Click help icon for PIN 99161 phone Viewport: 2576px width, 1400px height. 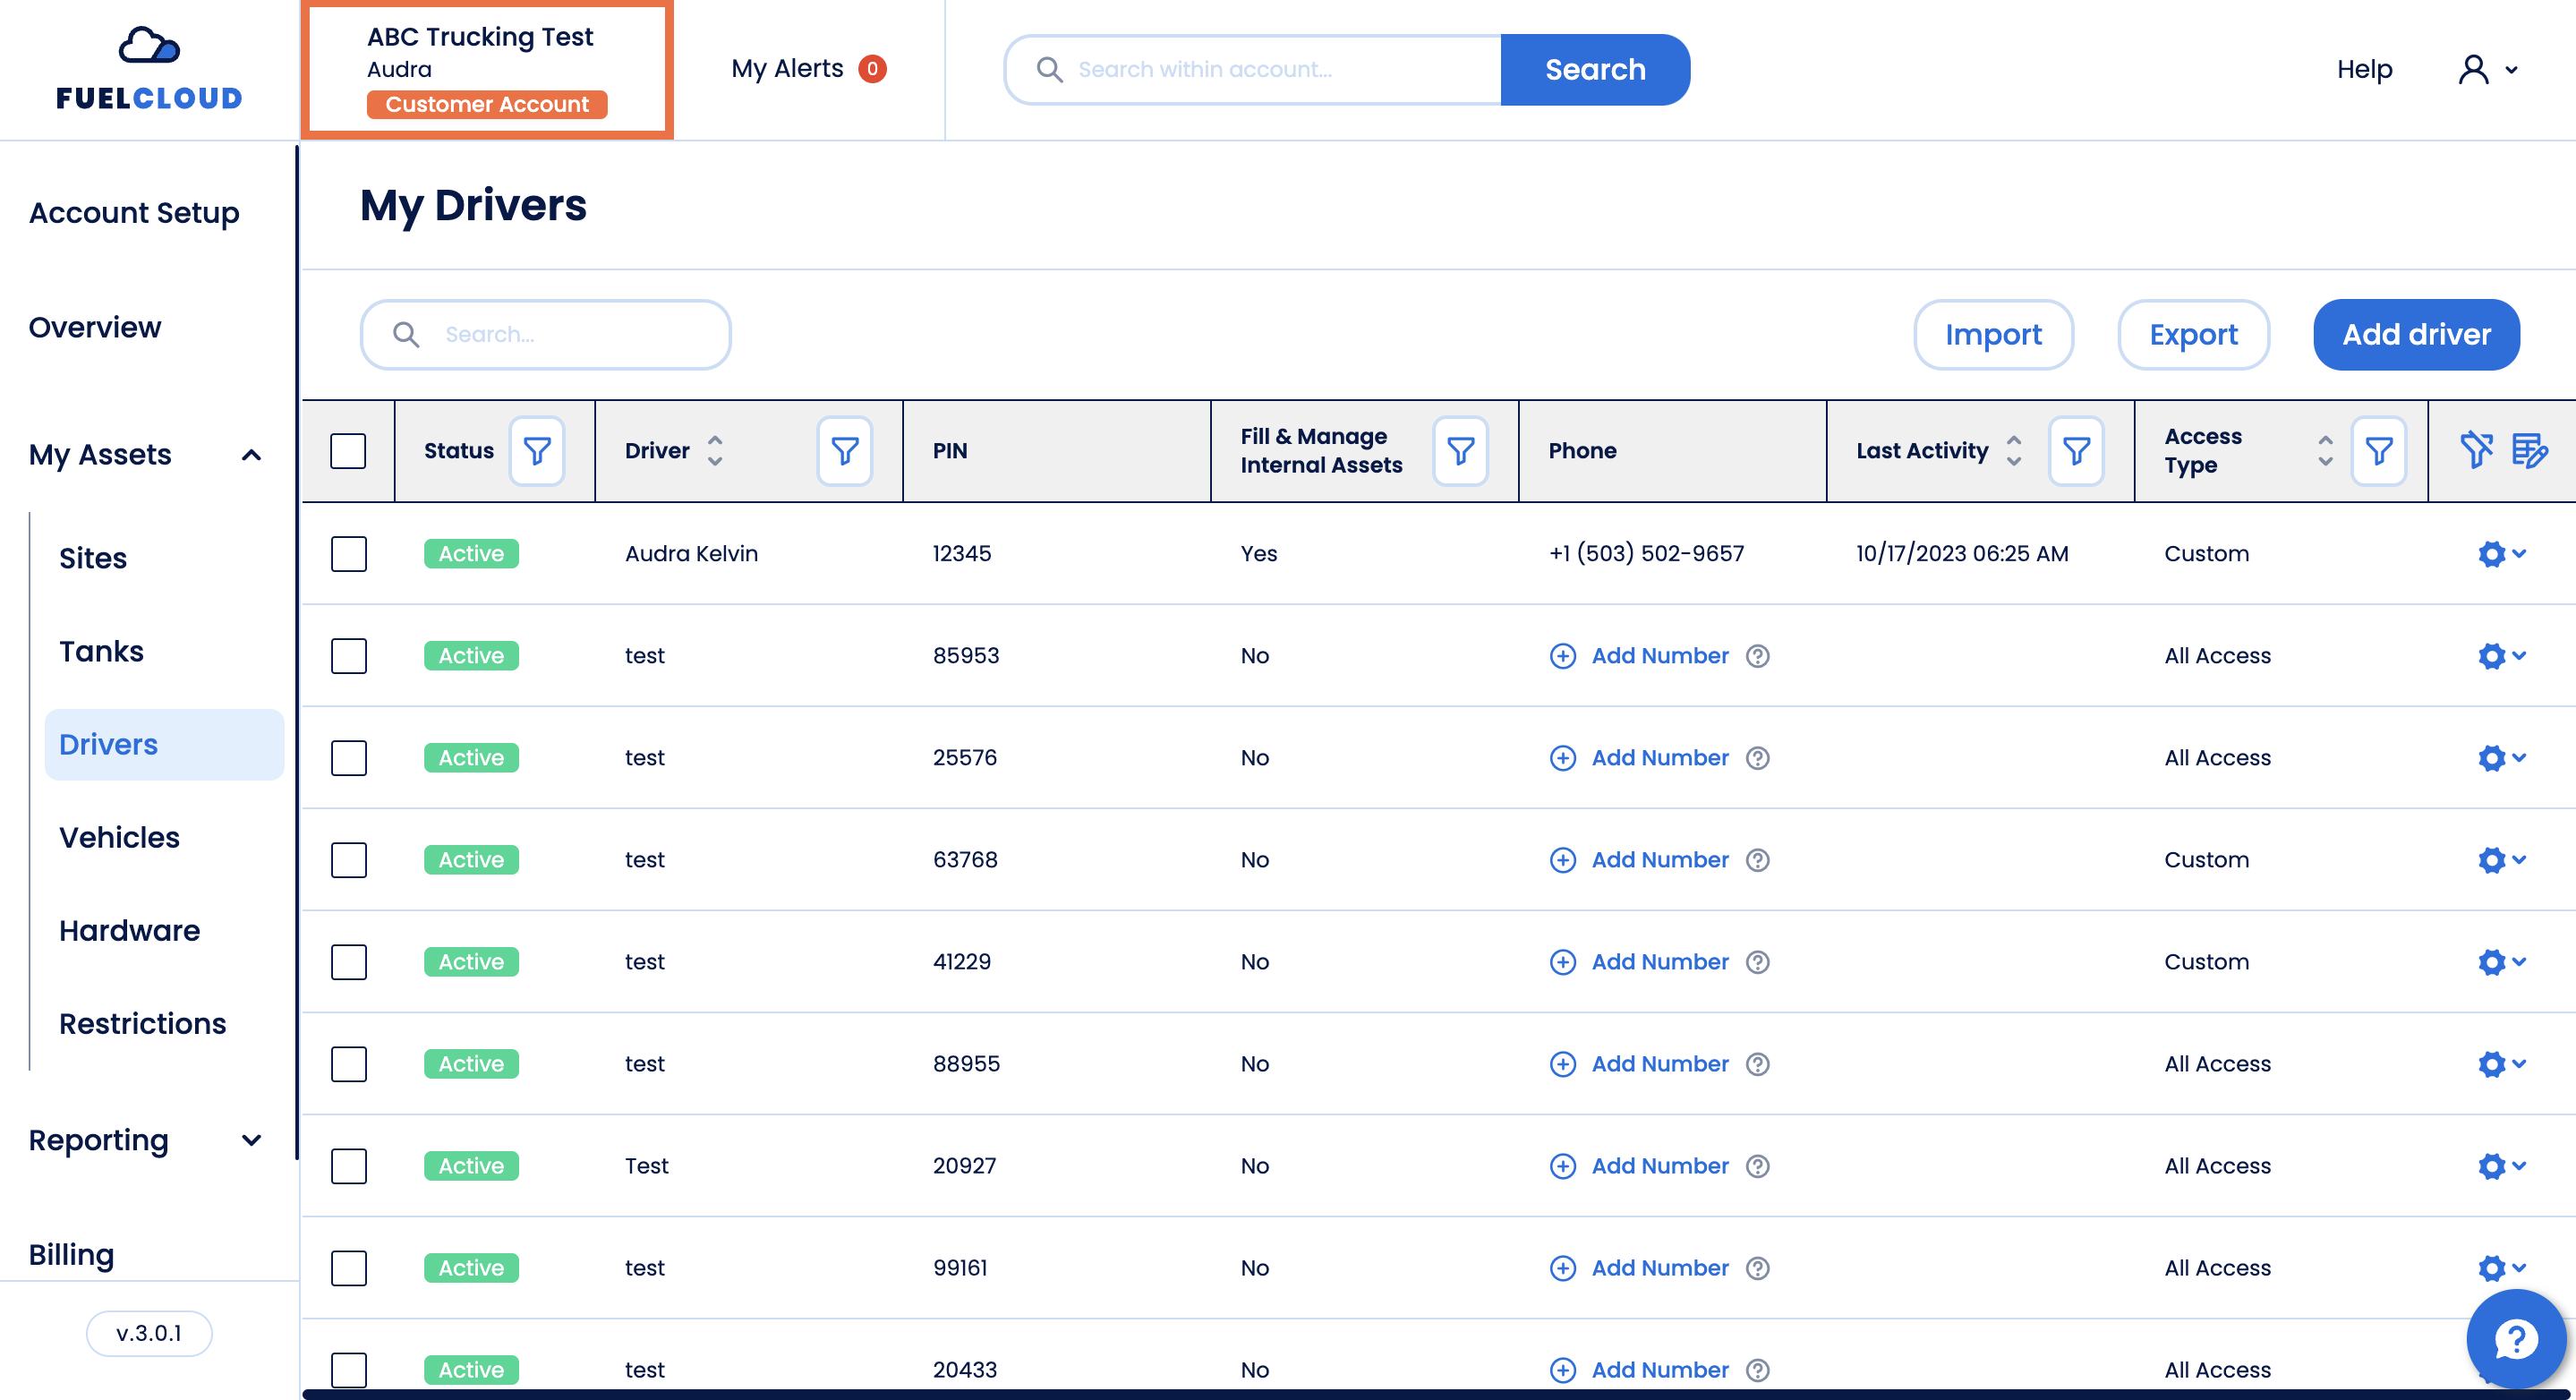1758,1268
